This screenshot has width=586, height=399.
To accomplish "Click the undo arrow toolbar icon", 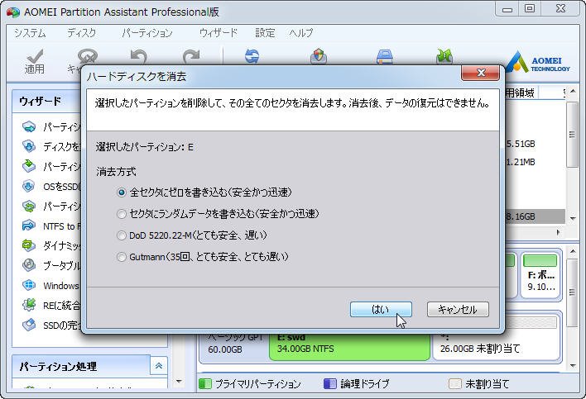I will pos(139,56).
